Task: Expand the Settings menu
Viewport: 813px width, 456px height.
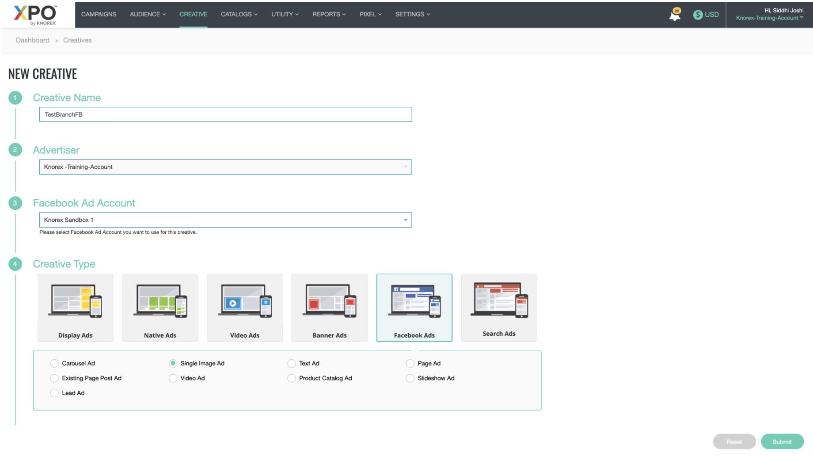Action: point(413,14)
